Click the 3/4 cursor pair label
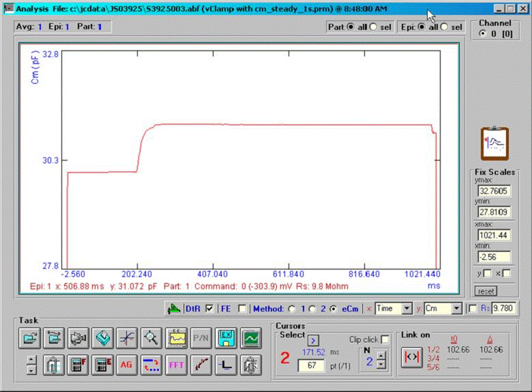The width and height of the screenshot is (532, 392). pyautogui.click(x=433, y=359)
